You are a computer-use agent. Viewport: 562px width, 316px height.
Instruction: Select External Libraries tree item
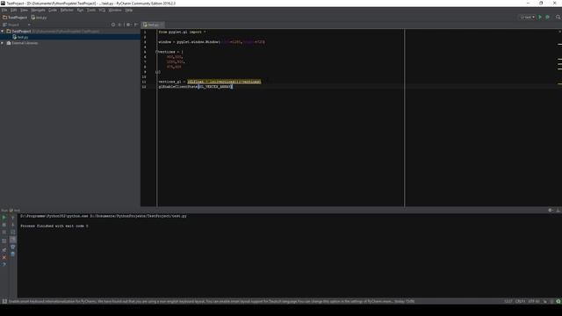coord(22,43)
